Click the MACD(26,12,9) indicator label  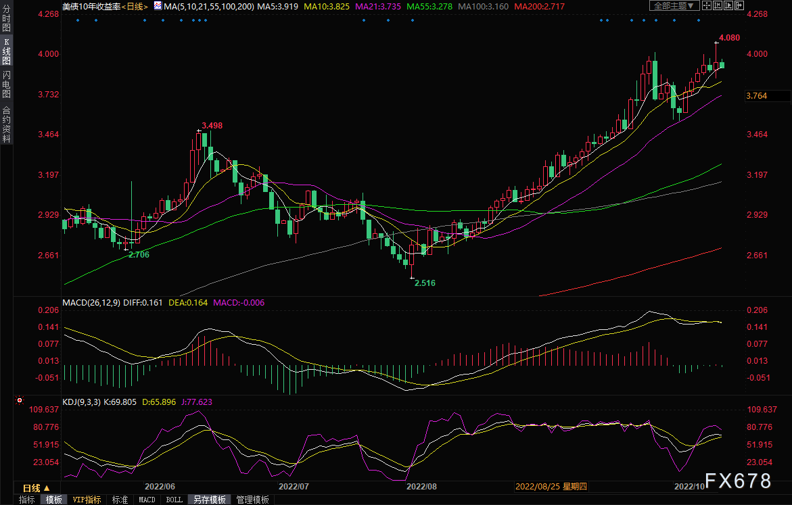[91, 302]
